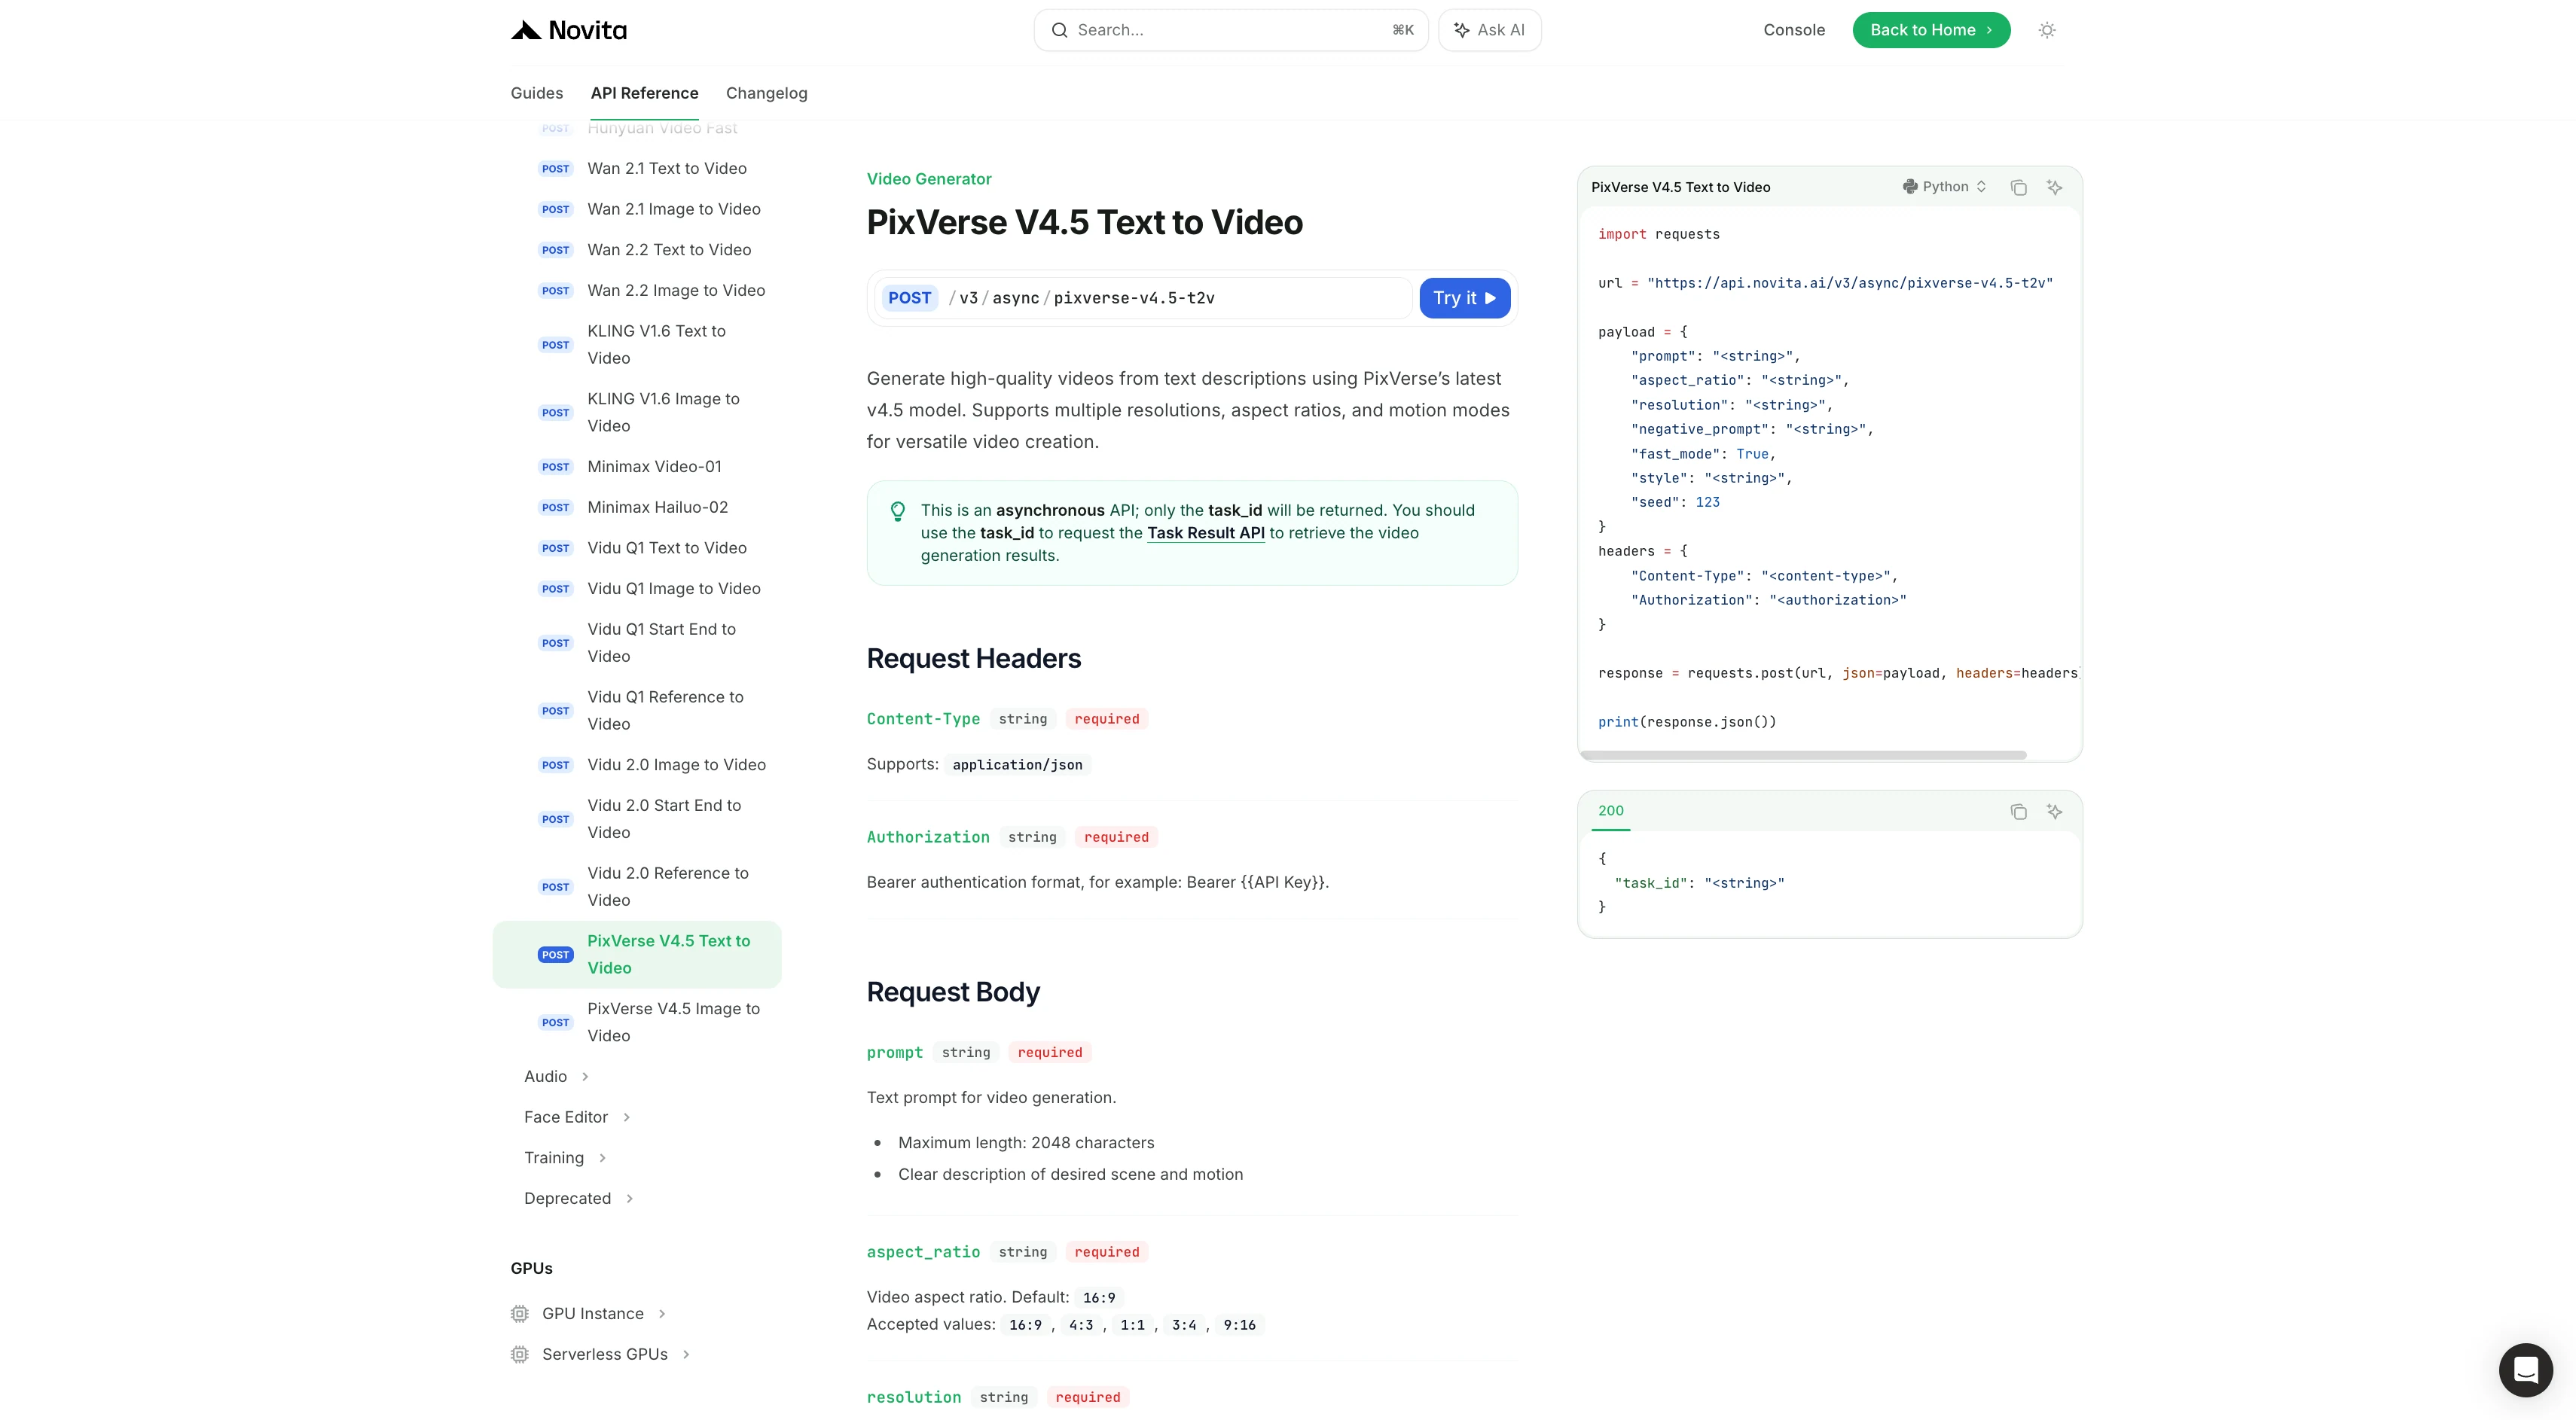Click the GPUs section heading
This screenshot has height=1420, width=2576.
pos(531,1268)
